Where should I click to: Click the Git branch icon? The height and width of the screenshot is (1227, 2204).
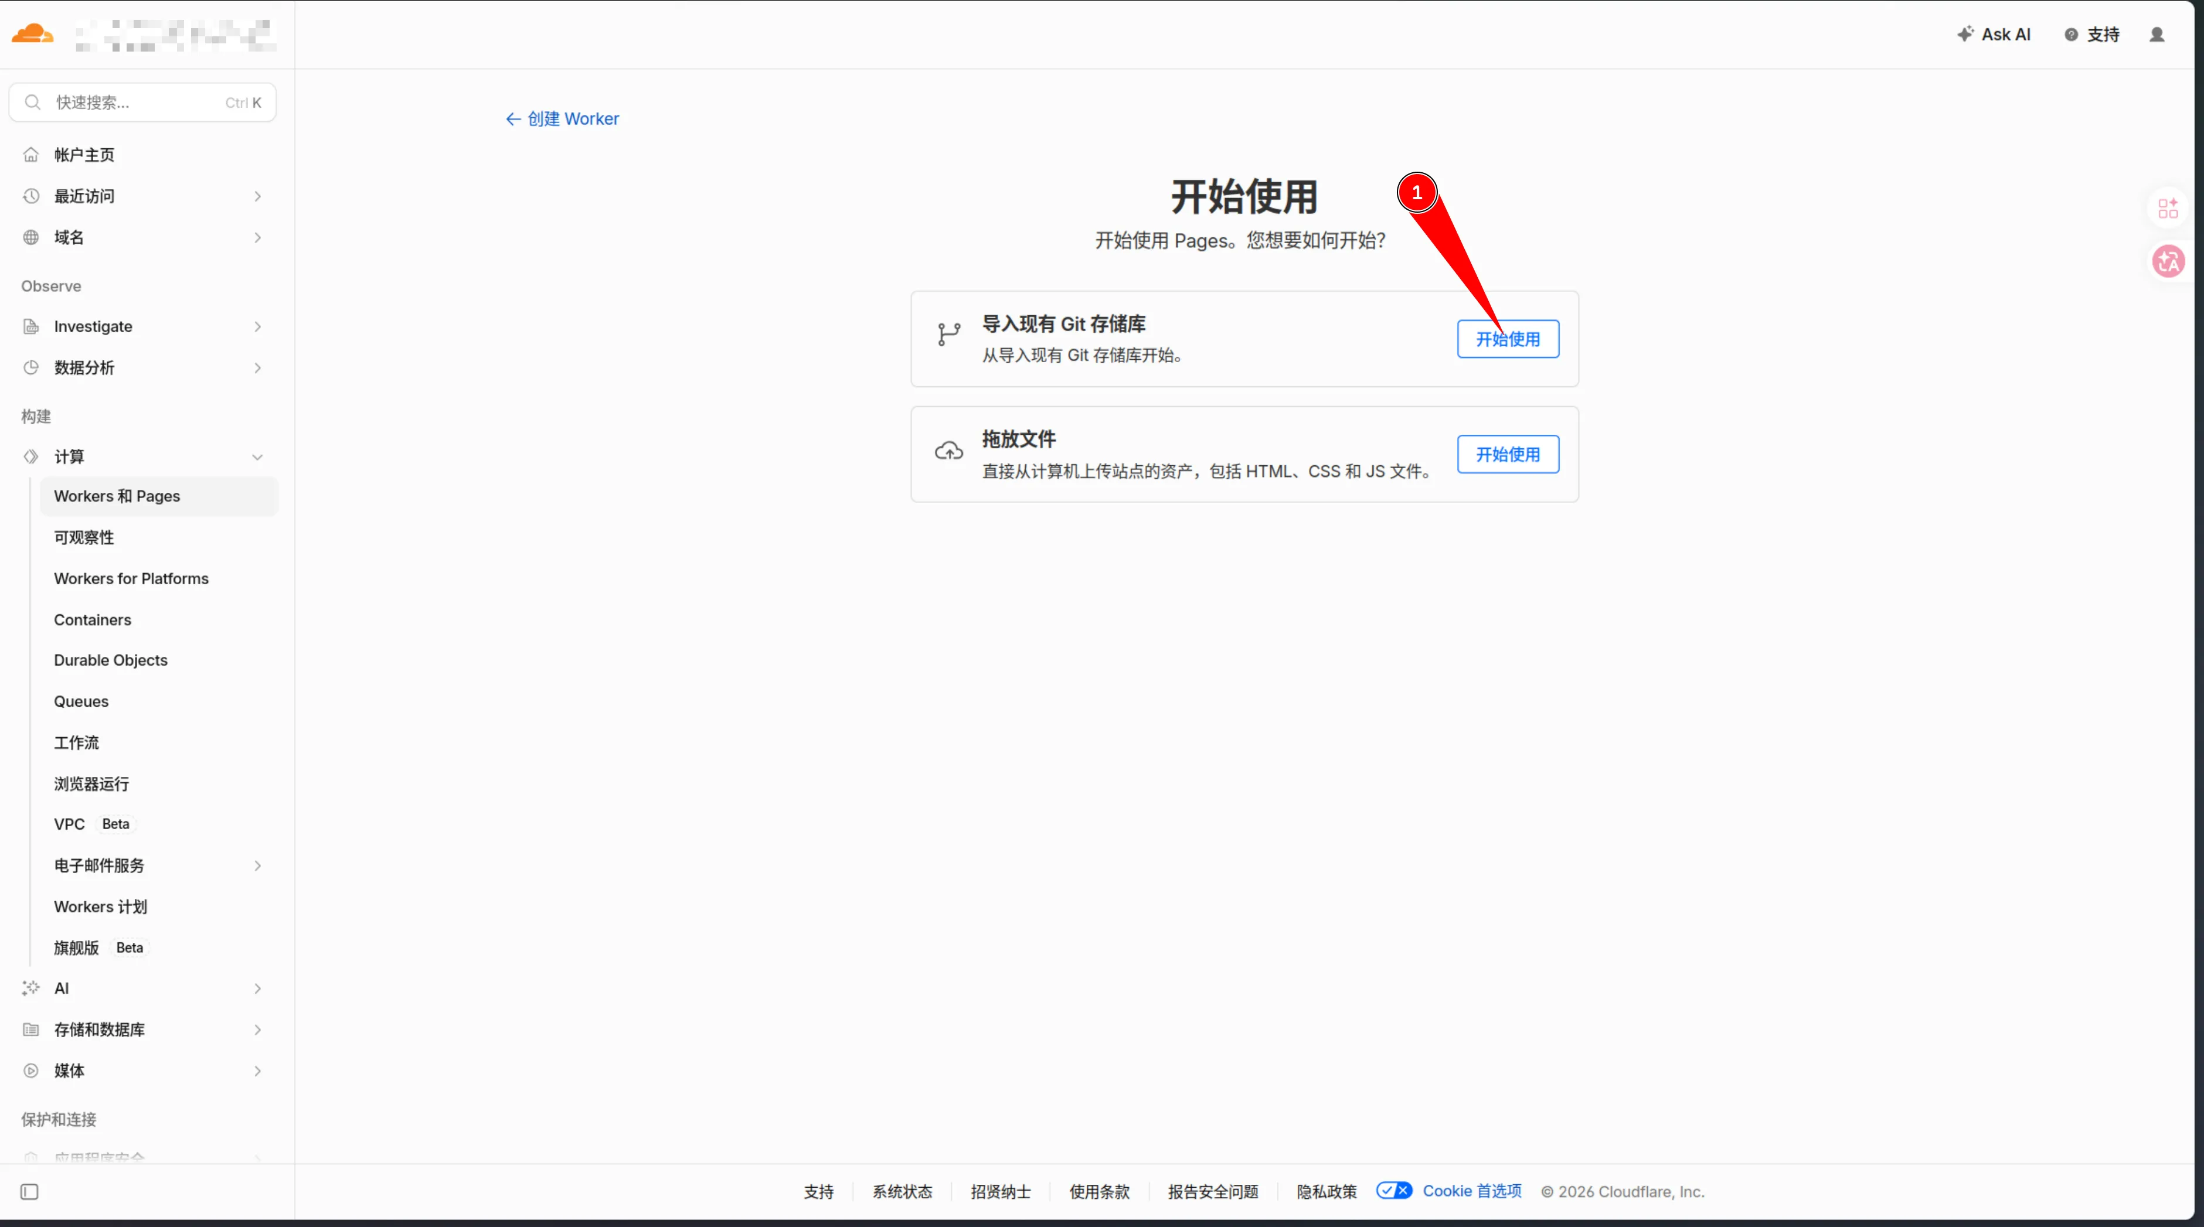click(x=949, y=335)
